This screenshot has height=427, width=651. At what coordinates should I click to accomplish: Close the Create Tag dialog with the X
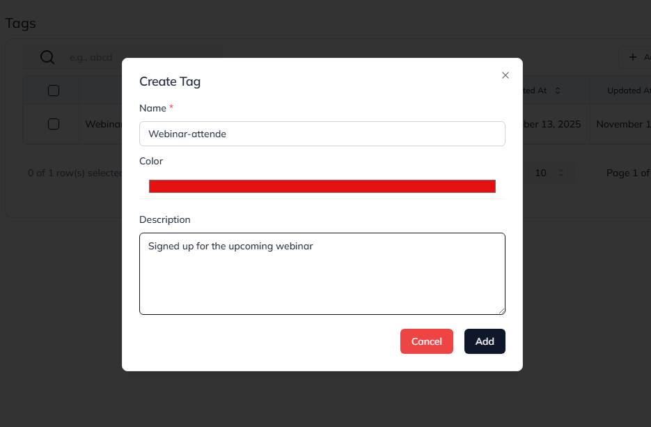coord(505,75)
